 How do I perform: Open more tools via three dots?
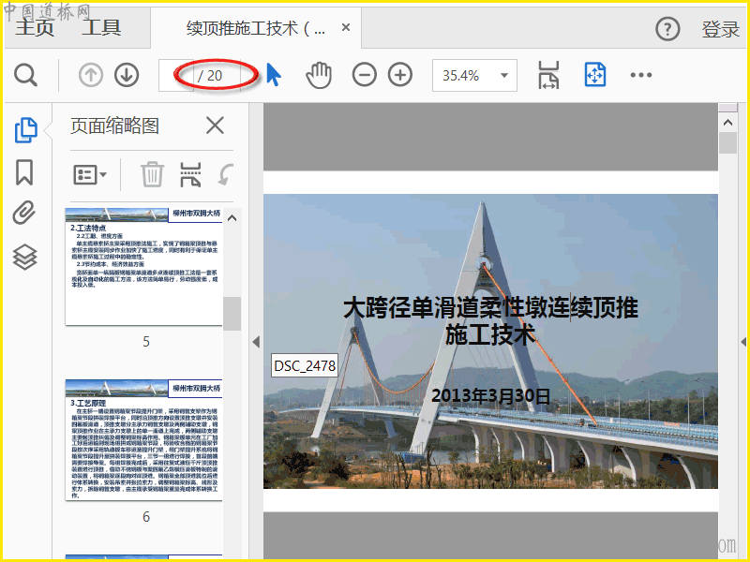[641, 75]
